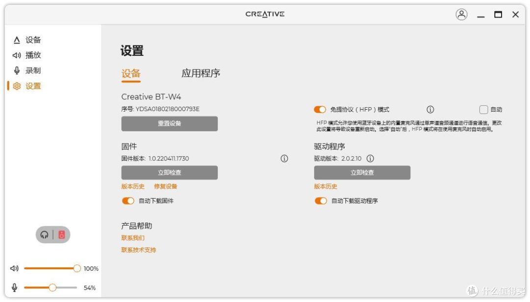530x302 pixels.
Task: Click firmware version 1.0.220411.1730 text
Action: click(x=169, y=159)
